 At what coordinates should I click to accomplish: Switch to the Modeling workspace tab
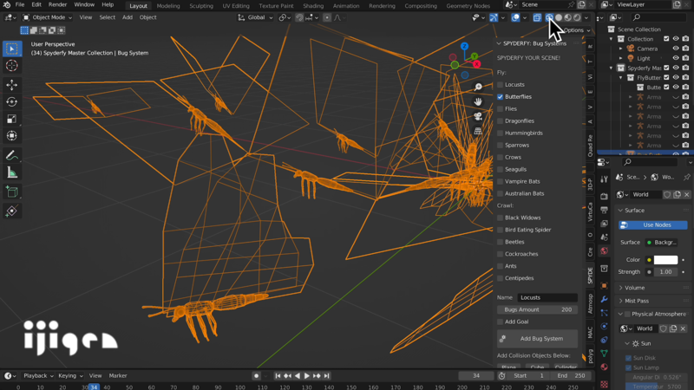tap(168, 6)
